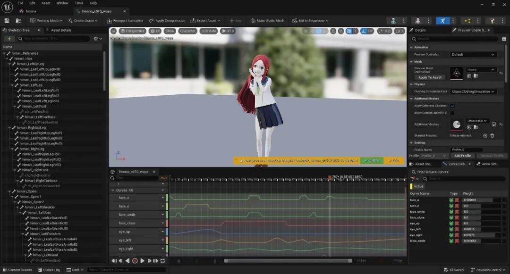The width and height of the screenshot is (510, 274).
Task: Toggle viewport grid snapping icon
Action: click(349, 31)
